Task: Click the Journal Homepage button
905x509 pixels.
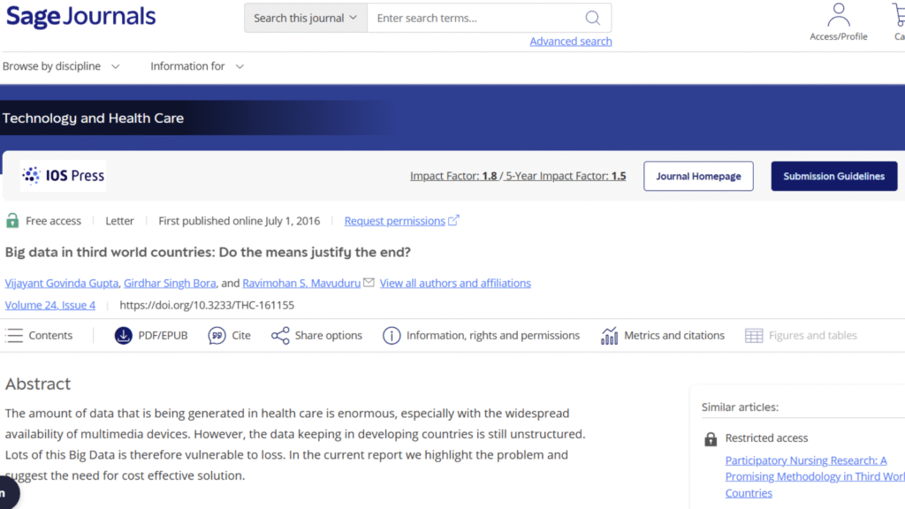Action: pos(698,176)
